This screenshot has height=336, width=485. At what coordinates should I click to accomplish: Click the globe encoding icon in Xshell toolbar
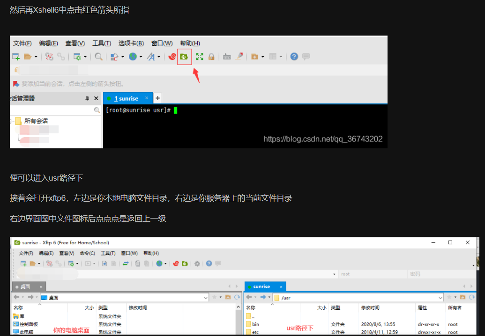pos(133,57)
